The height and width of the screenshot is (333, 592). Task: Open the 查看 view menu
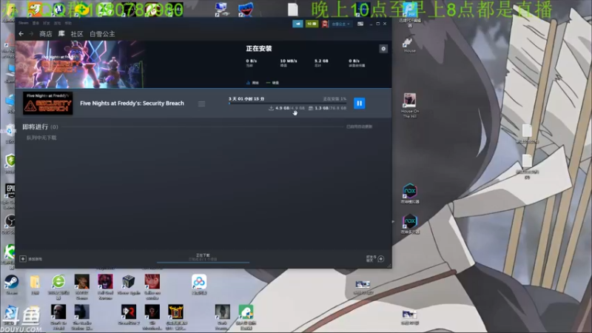click(x=36, y=23)
